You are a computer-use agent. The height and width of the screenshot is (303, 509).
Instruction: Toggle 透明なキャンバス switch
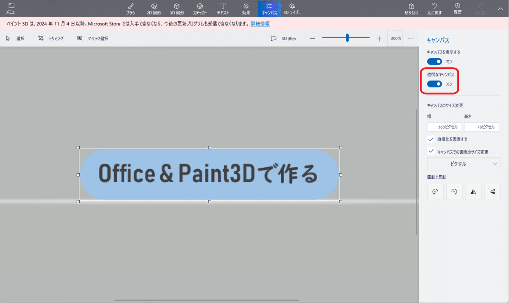click(x=434, y=84)
